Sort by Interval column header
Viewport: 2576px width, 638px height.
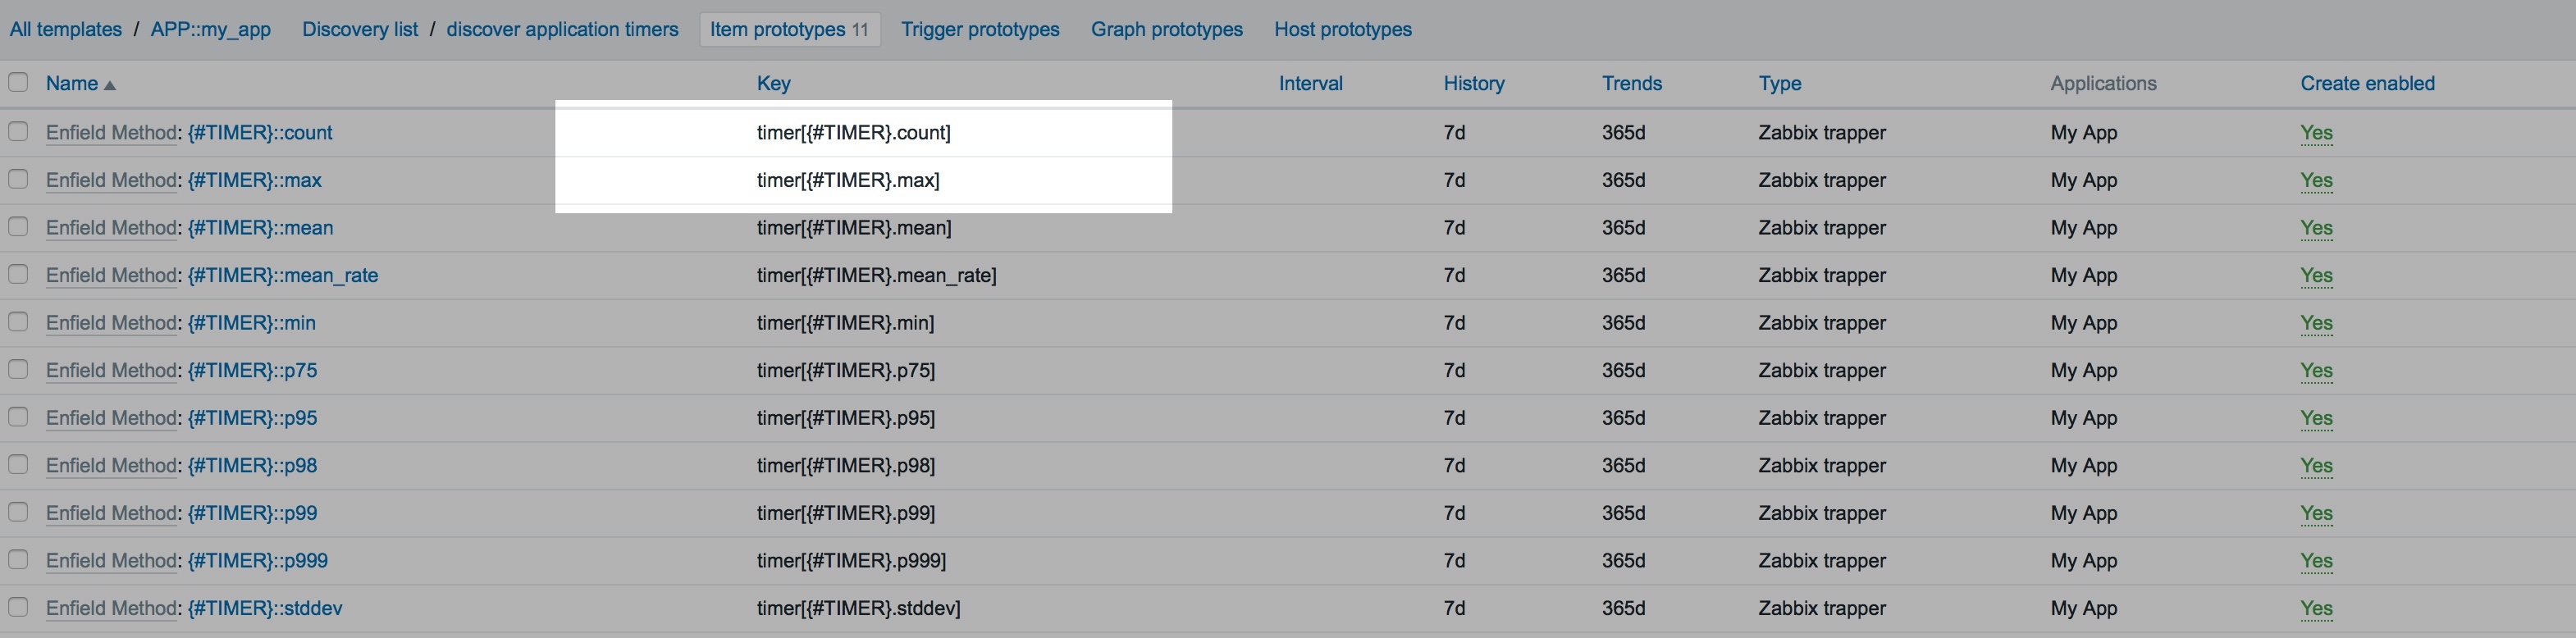click(1310, 83)
